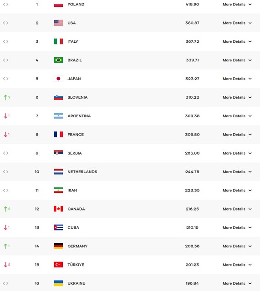Screen dimensions: 260x291
Task: Select the SLOVENIA team name
Action: [77, 97]
